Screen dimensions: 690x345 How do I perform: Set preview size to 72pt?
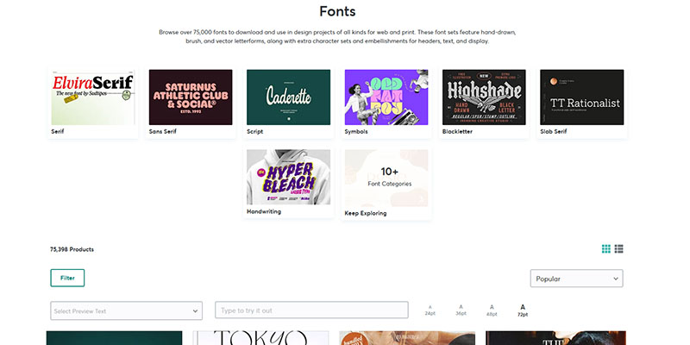tap(523, 310)
